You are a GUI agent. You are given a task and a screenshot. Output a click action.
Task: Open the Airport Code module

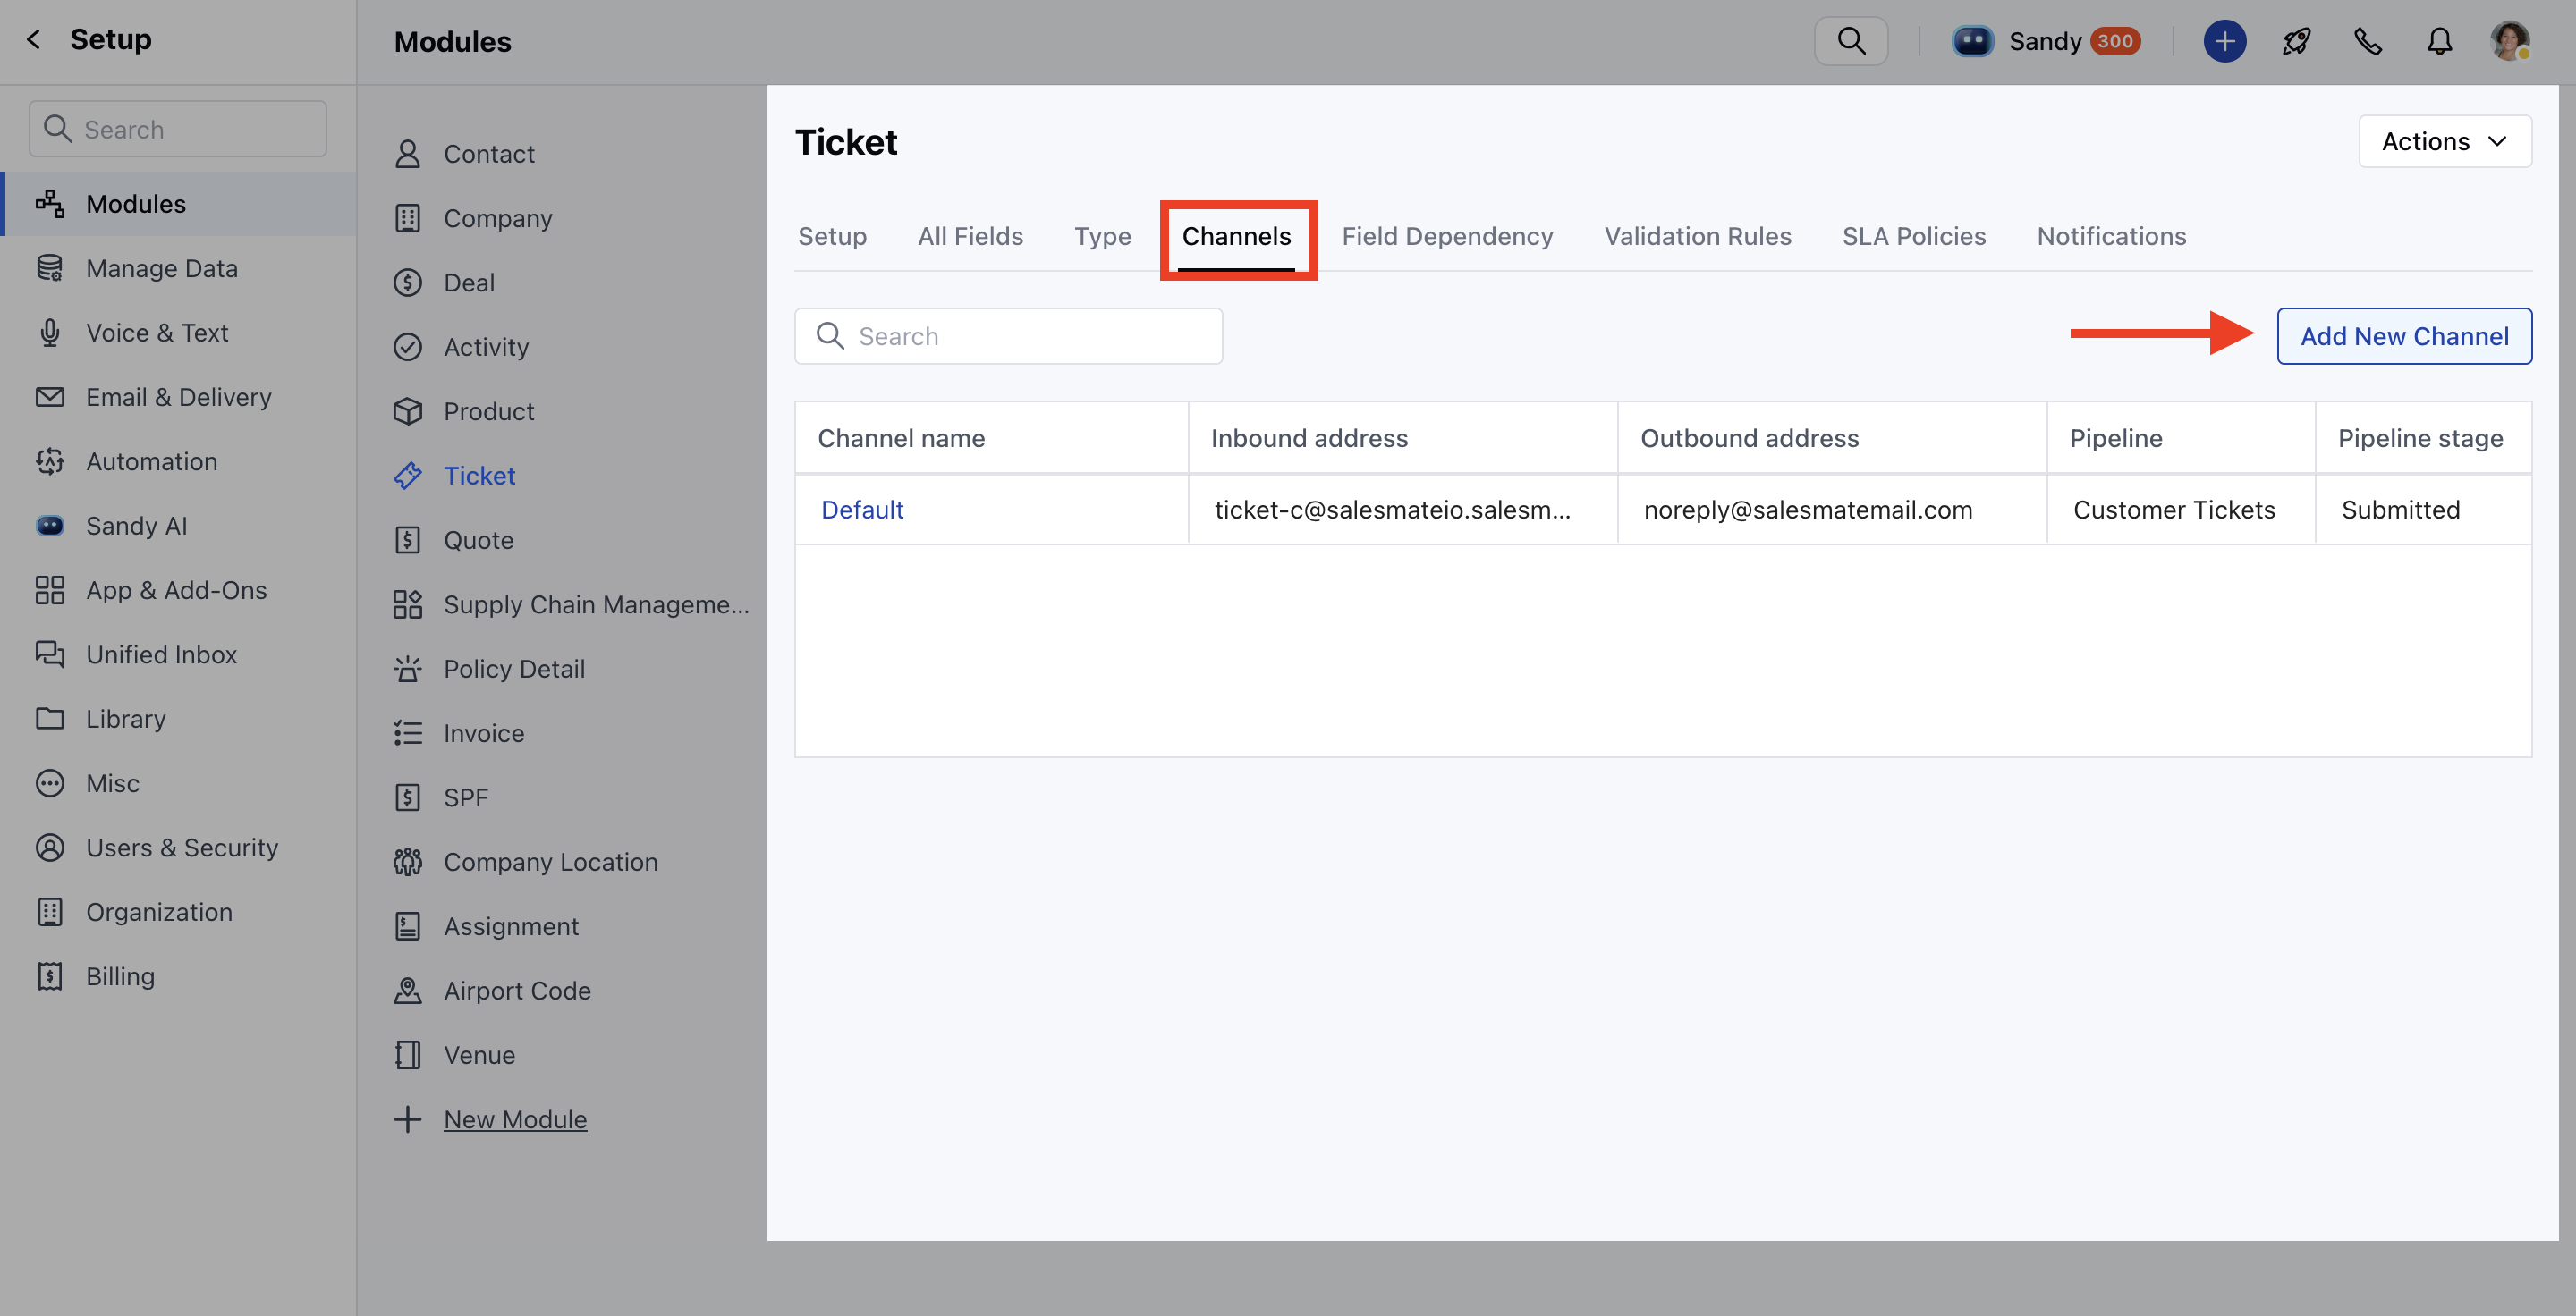point(517,991)
